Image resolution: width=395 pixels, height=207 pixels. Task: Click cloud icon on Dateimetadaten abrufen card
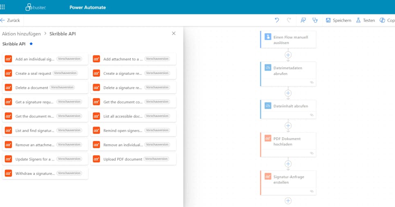click(268, 67)
